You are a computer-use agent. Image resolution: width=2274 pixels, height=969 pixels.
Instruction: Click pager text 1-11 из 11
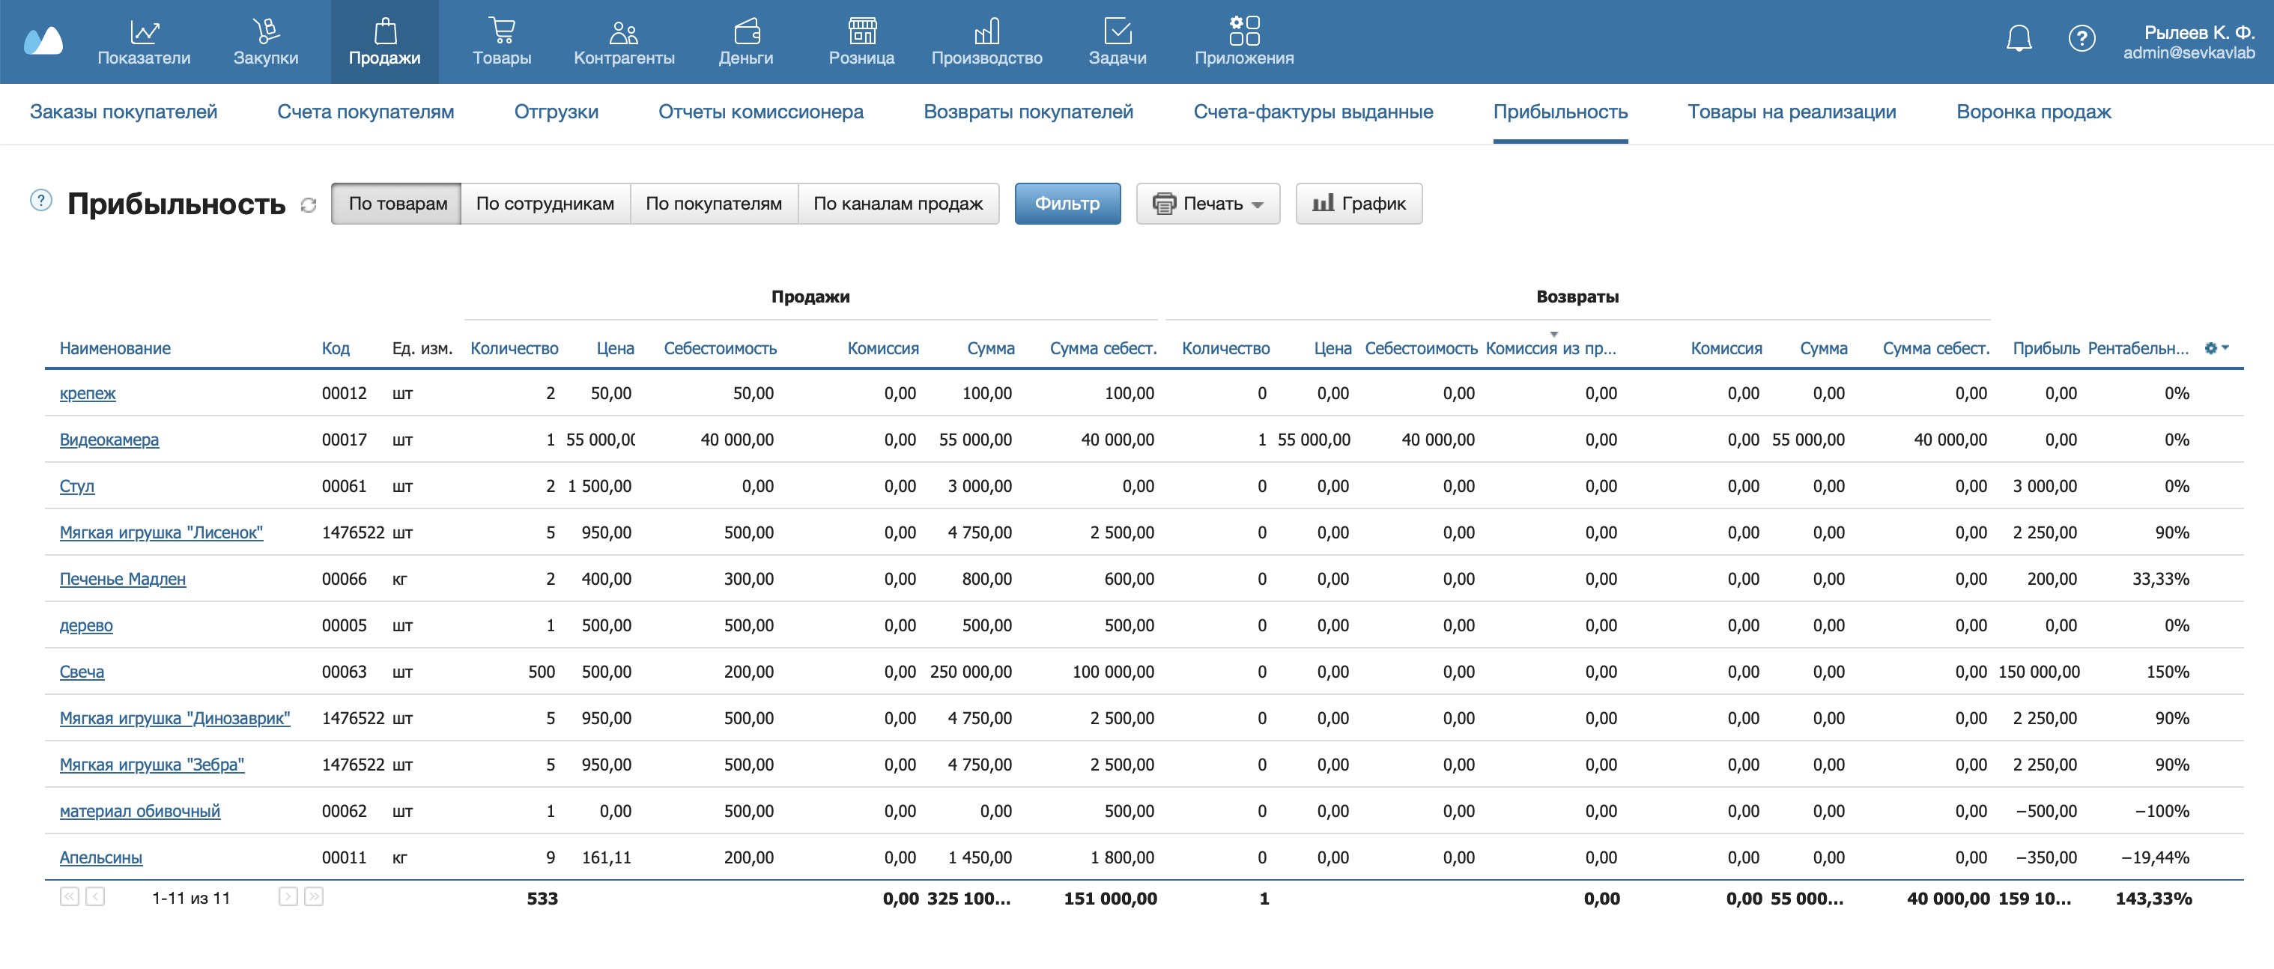[191, 898]
